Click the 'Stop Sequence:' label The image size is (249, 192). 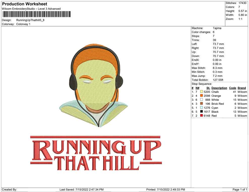point(202,84)
